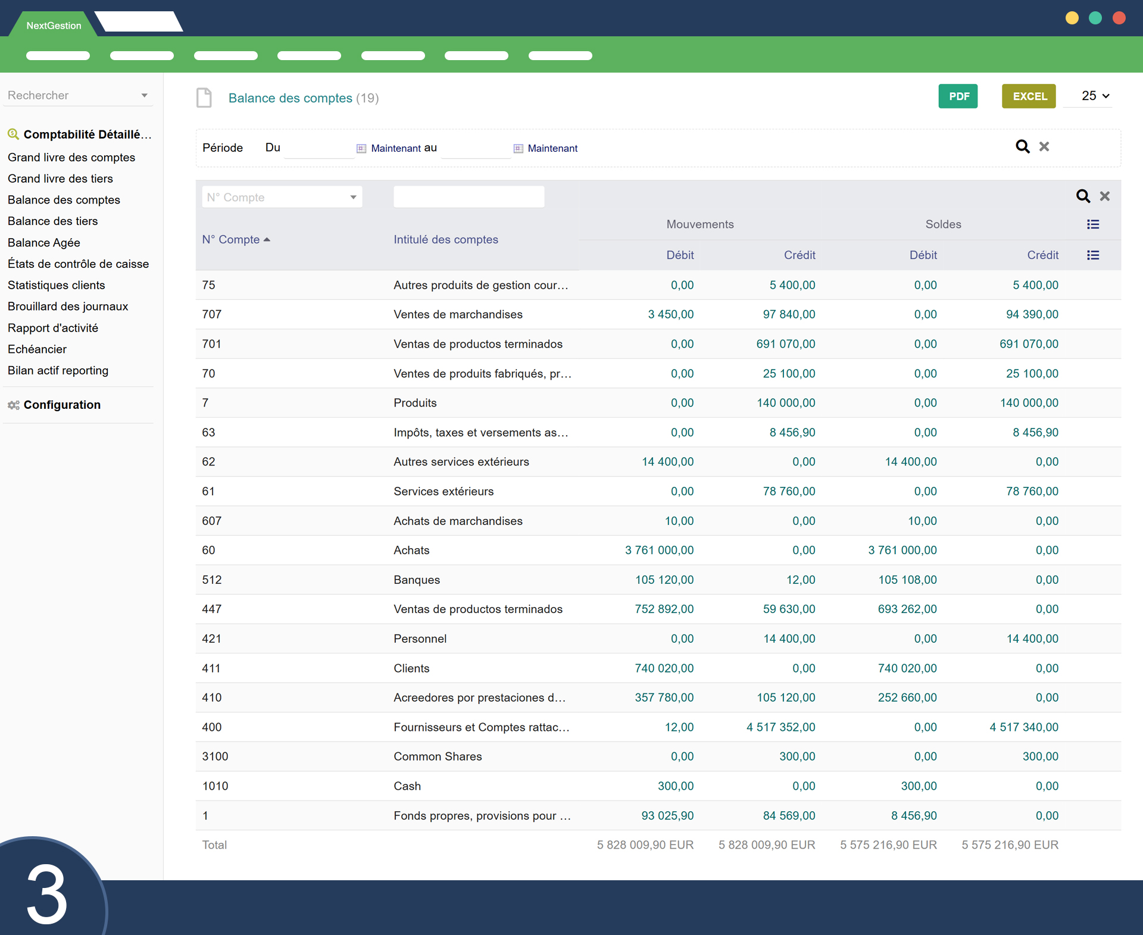Click the period filter search magnifier icon
Viewport: 1143px width, 935px height.
(1022, 146)
